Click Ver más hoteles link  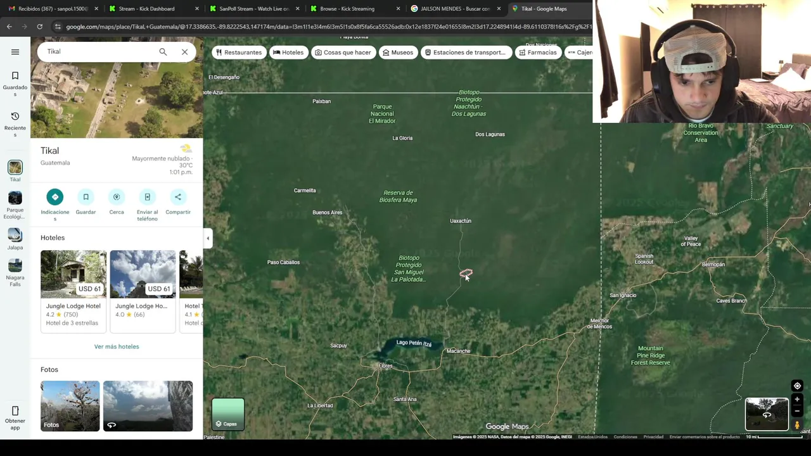(x=117, y=346)
